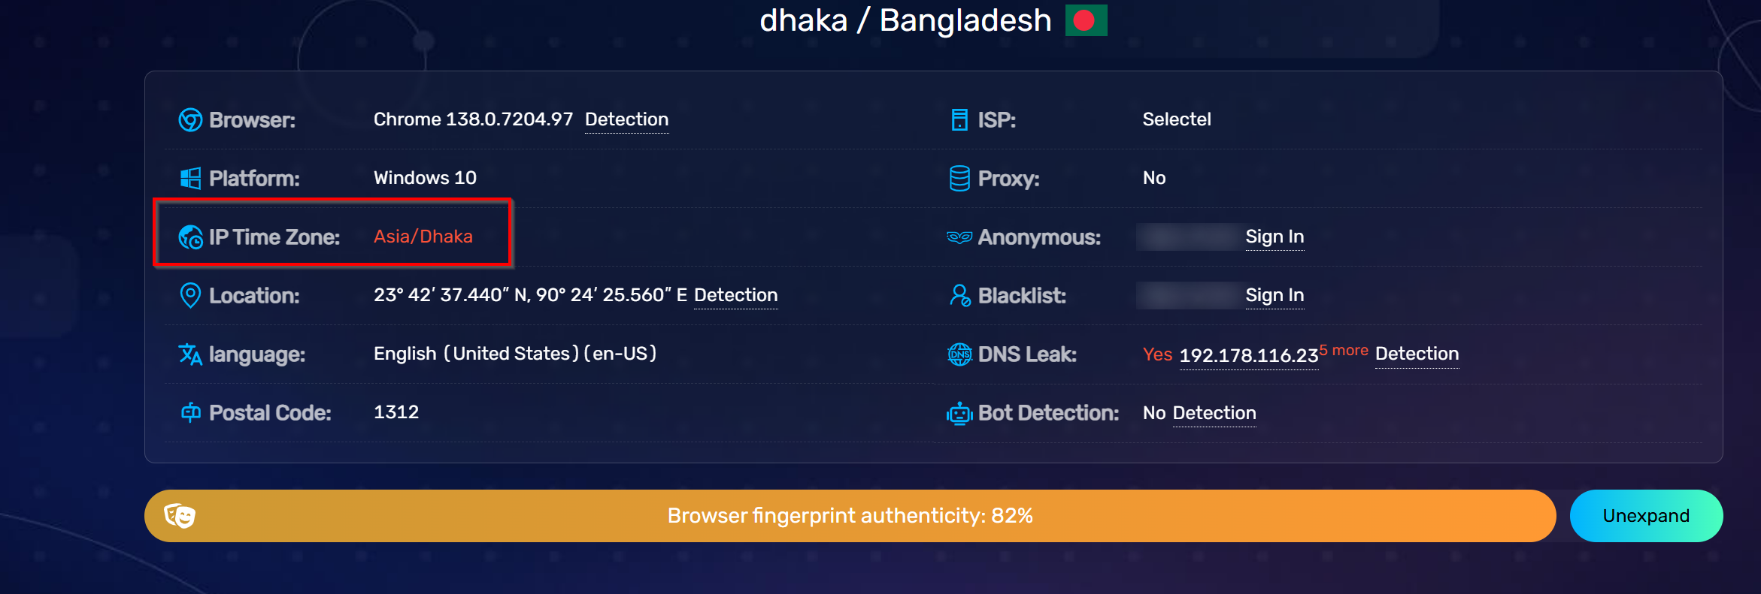
Task: Click the Blacklist user icon
Action: tap(959, 296)
